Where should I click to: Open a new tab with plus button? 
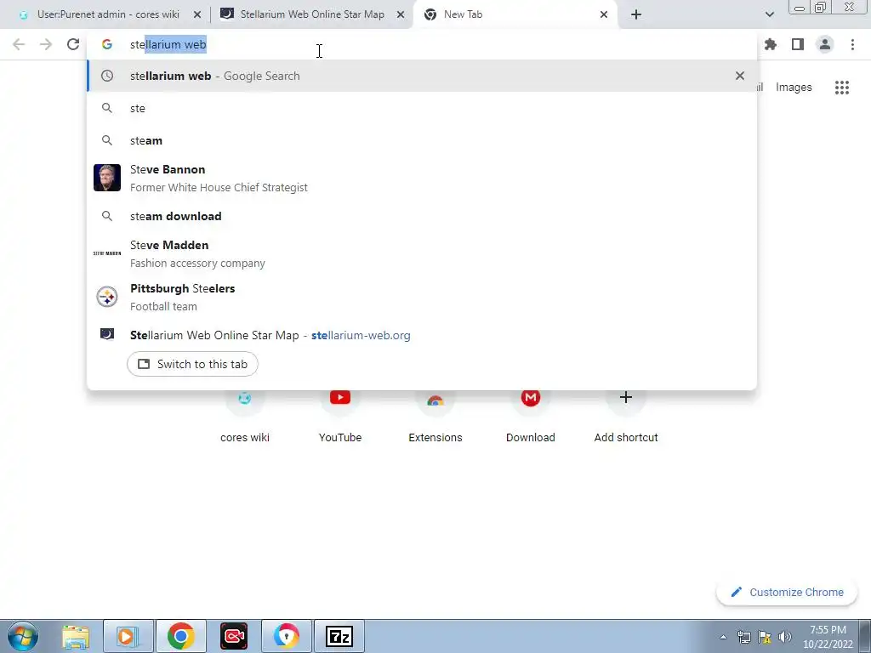click(636, 14)
